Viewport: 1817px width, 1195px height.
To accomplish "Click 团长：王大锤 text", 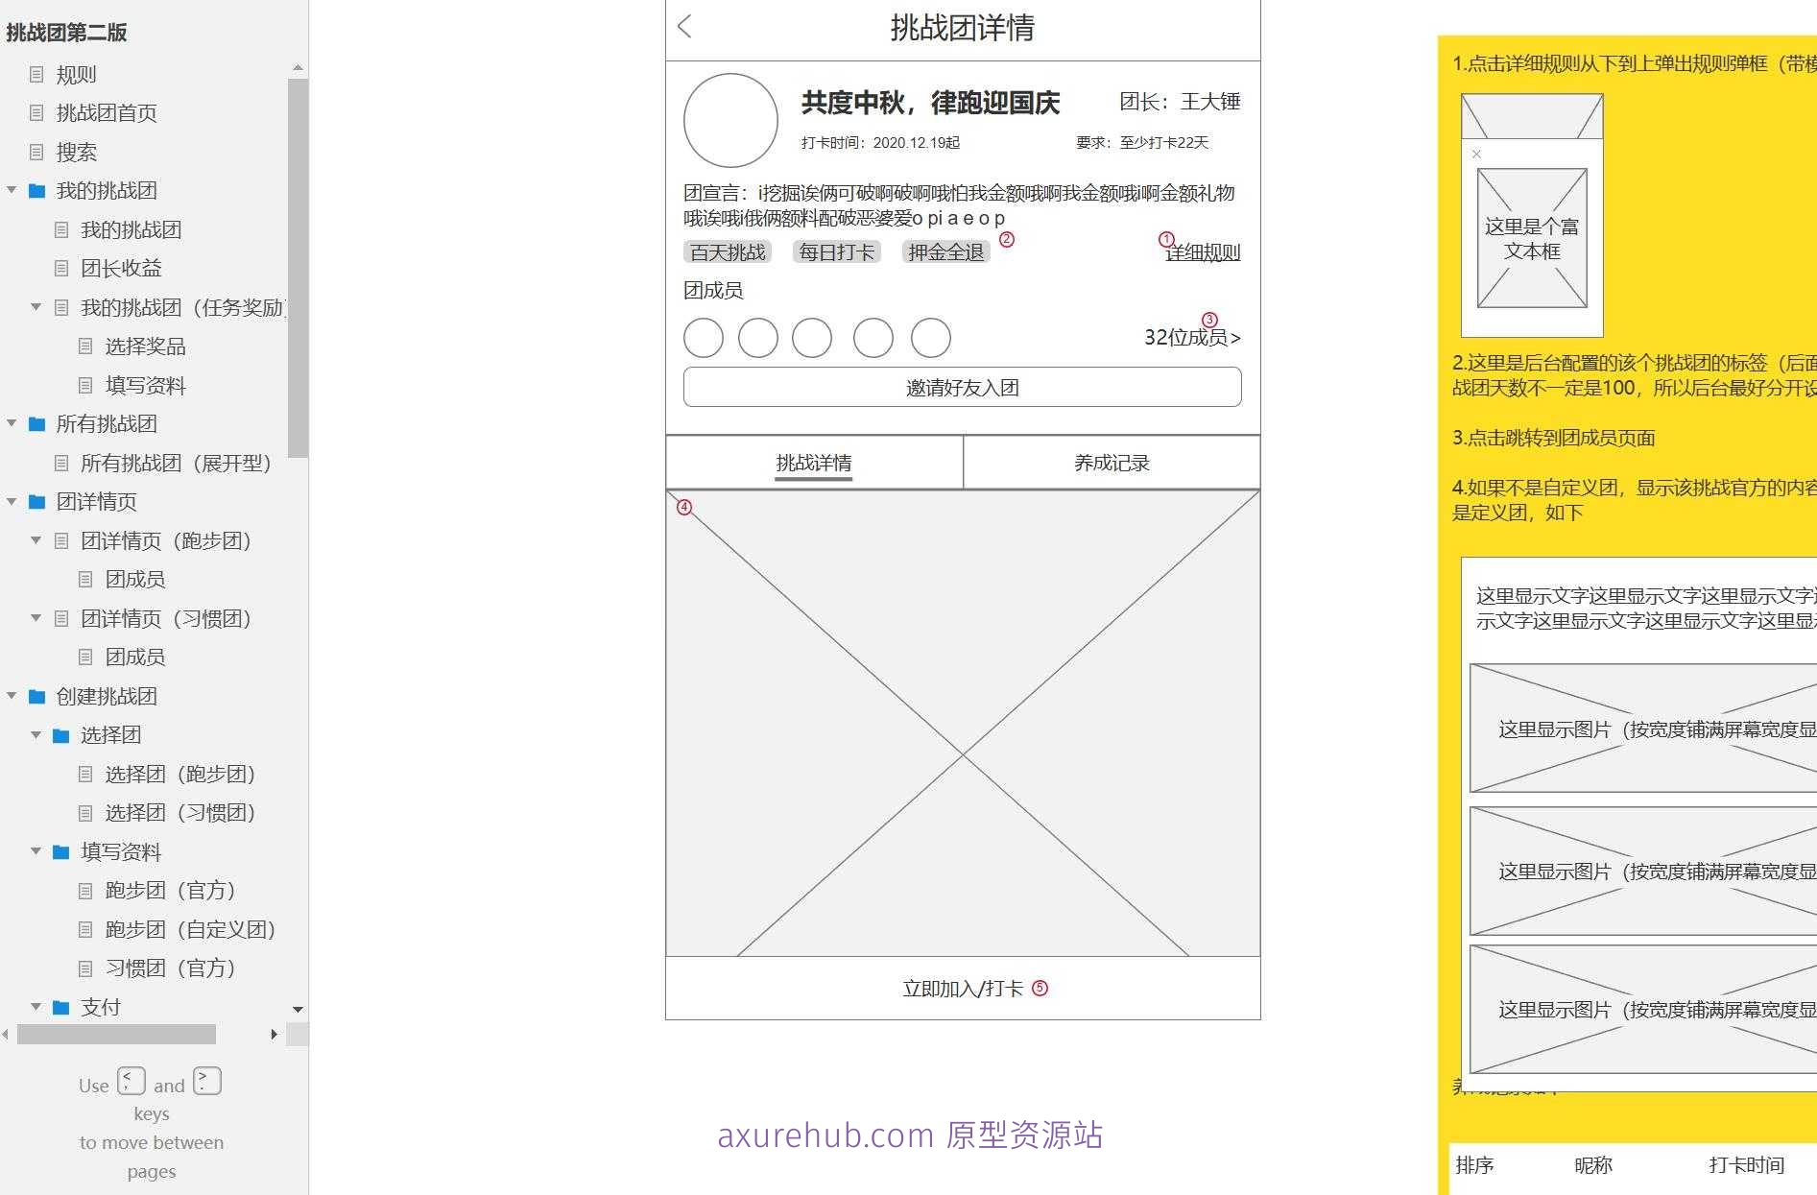I will point(1180,102).
